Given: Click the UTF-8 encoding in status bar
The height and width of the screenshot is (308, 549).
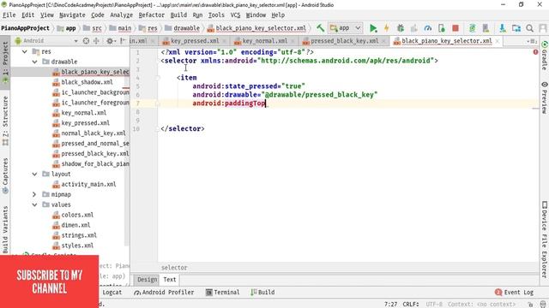Looking at the screenshot, I should [434, 305].
